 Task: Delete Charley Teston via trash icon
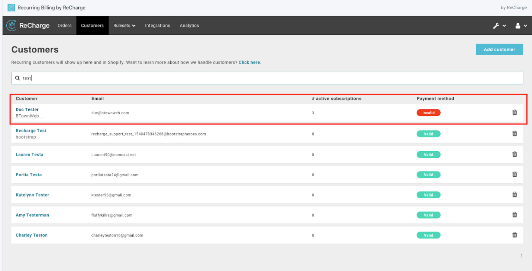coord(515,235)
